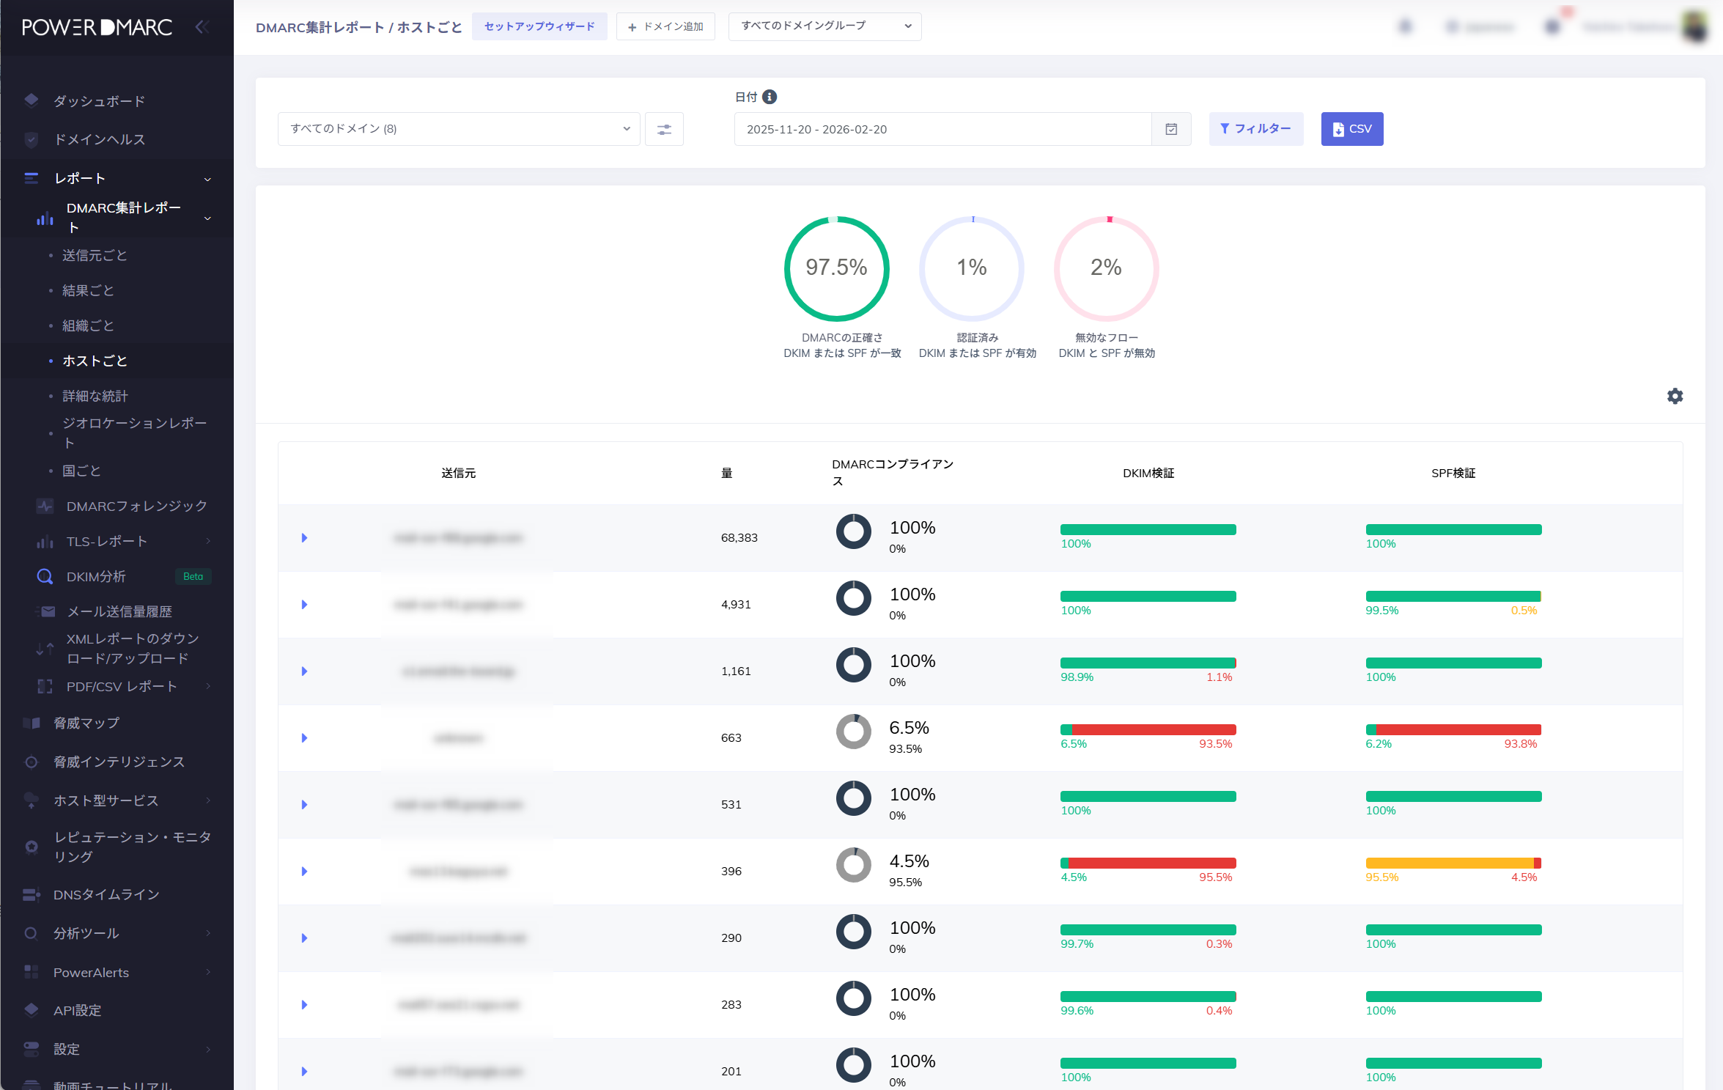The image size is (1723, 1090).
Task: Open advanced filters via the sliders icon
Action: pyautogui.click(x=664, y=129)
